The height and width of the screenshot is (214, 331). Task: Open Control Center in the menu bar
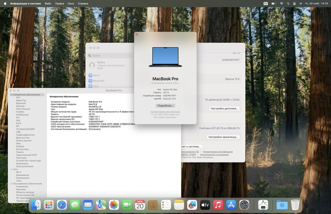click(295, 3)
